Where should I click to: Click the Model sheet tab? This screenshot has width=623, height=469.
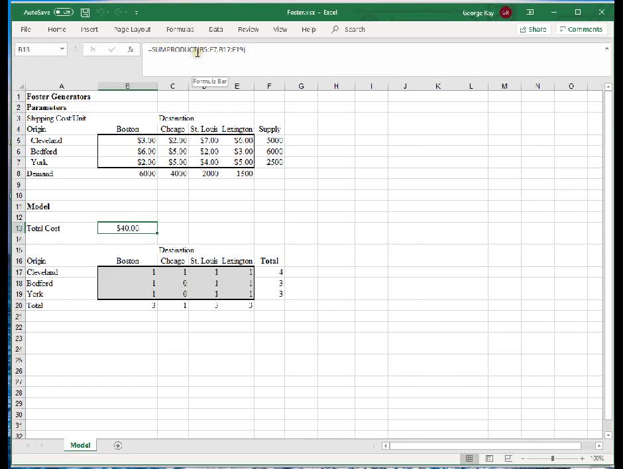coord(80,445)
